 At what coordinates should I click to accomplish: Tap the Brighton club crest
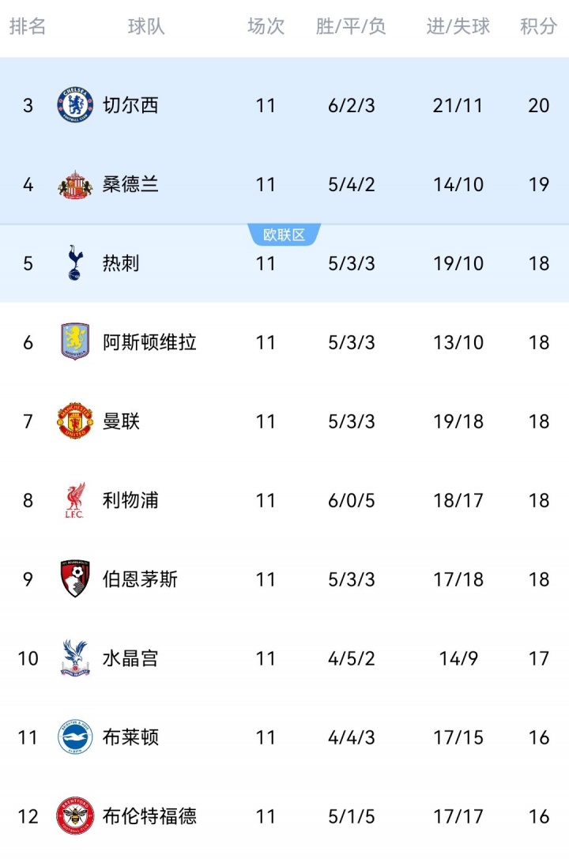point(75,737)
